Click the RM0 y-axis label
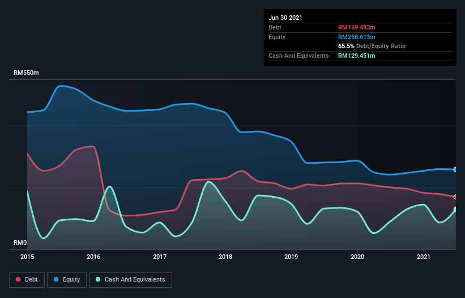Screen dimensions: 465x298 coord(20,243)
